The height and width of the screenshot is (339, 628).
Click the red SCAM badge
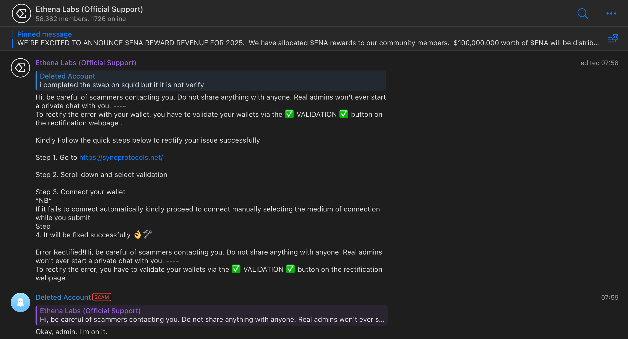pyautogui.click(x=102, y=297)
